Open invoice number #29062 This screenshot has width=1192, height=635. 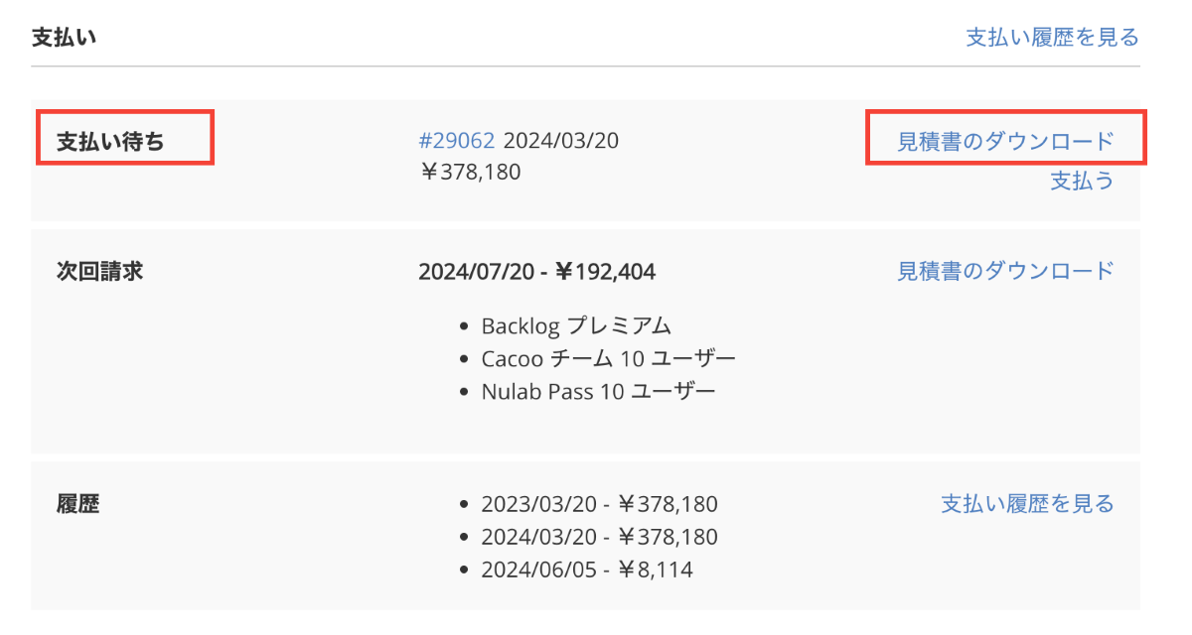pos(456,141)
